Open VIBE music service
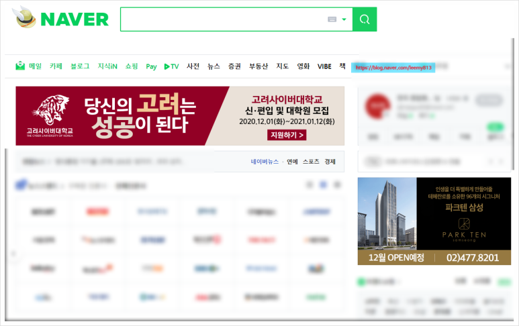519x326 pixels. tap(324, 66)
